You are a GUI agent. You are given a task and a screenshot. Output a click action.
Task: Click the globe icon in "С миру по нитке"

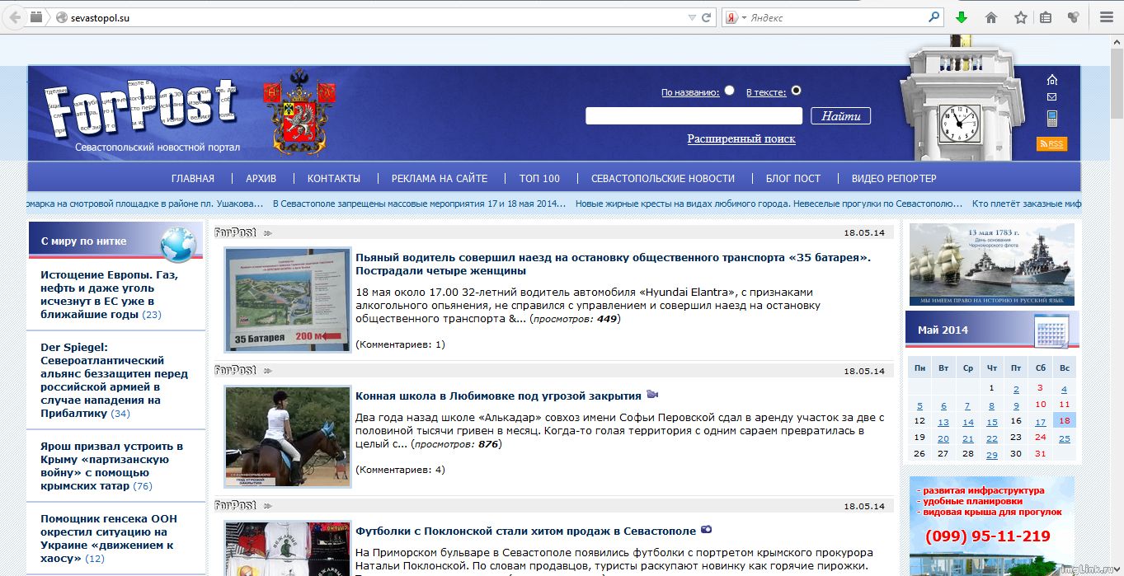178,243
